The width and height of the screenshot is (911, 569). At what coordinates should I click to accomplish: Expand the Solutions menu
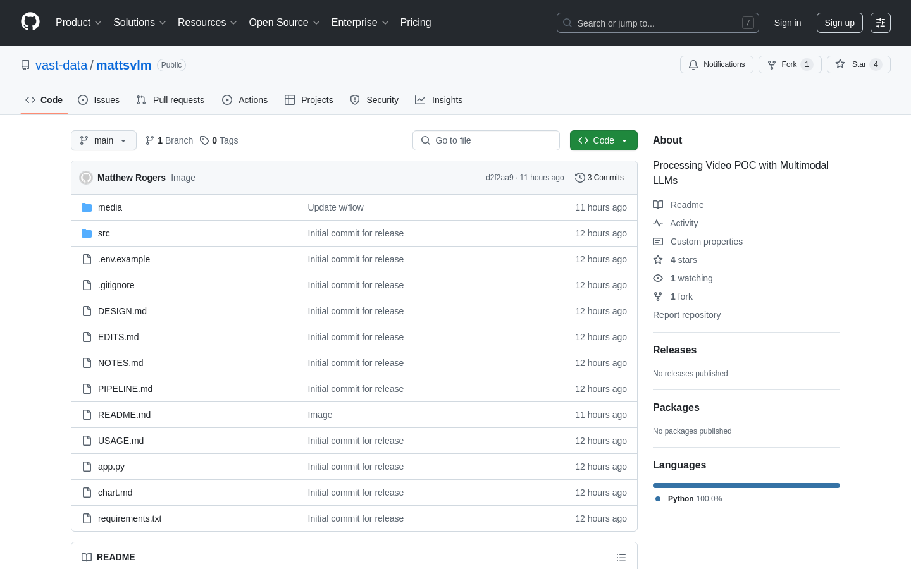[x=139, y=23]
